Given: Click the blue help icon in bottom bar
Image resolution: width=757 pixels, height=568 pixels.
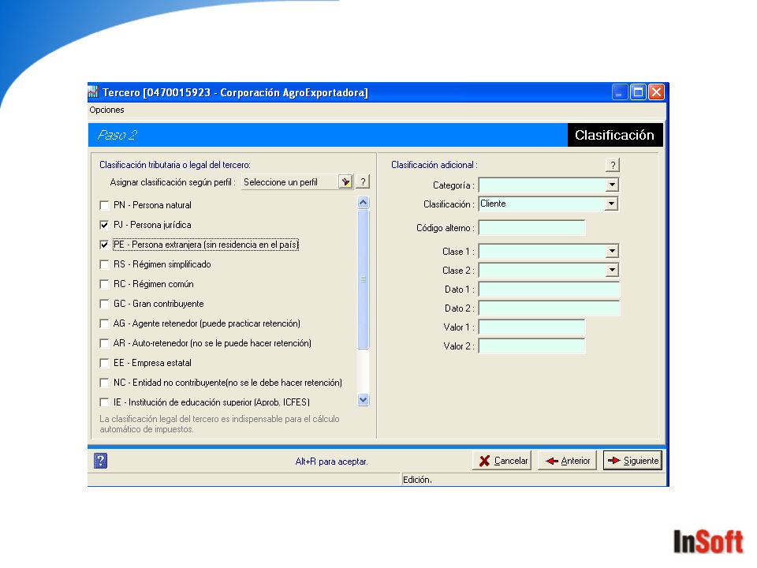Looking at the screenshot, I should tap(100, 461).
